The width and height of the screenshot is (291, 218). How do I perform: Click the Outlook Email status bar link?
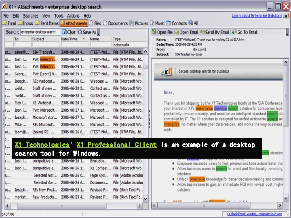tap(255, 214)
